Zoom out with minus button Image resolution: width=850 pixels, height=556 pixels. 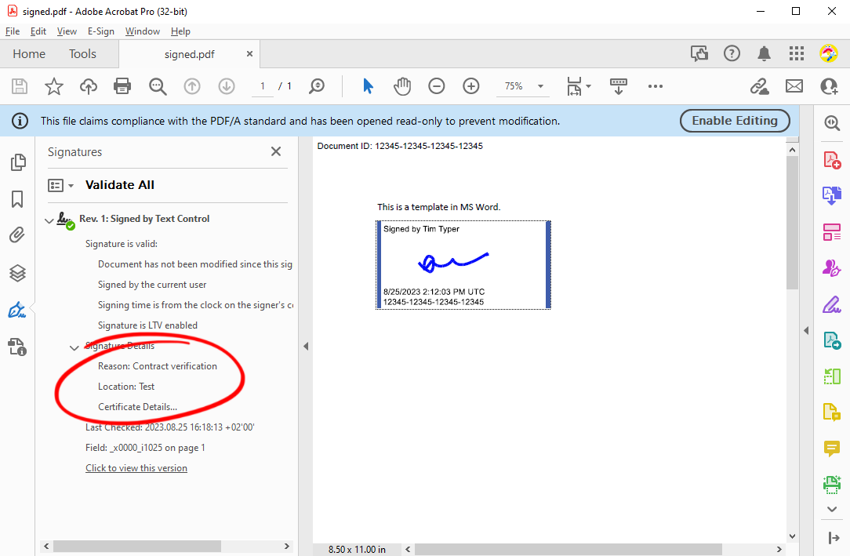point(437,86)
